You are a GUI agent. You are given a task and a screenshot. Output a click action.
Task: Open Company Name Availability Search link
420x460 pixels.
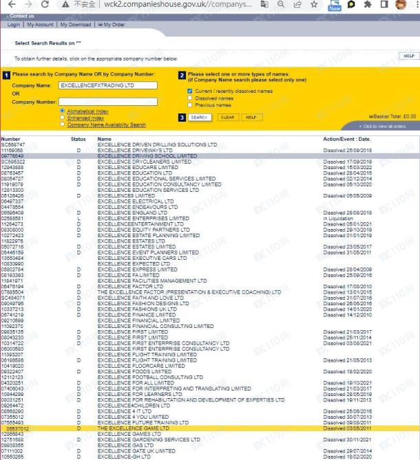click(x=107, y=125)
